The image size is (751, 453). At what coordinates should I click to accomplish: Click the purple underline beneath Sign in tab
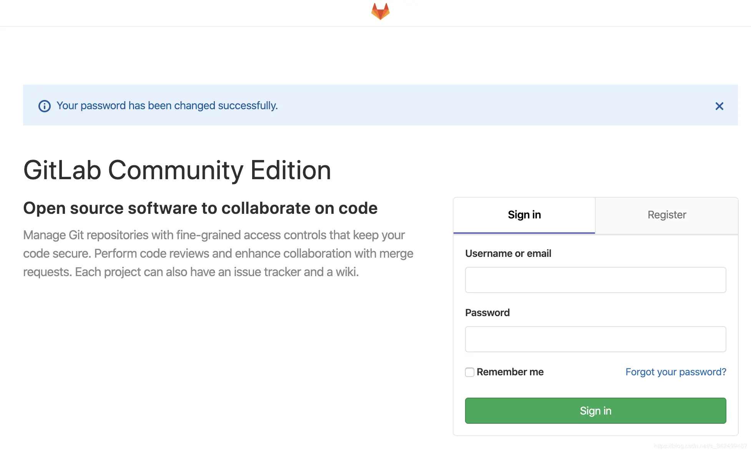click(524, 233)
